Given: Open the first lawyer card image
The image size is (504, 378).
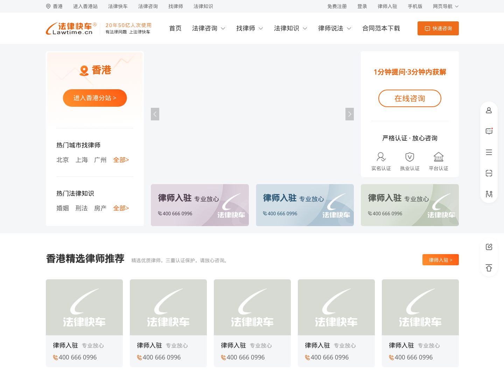Looking at the screenshot, I should tap(84, 307).
